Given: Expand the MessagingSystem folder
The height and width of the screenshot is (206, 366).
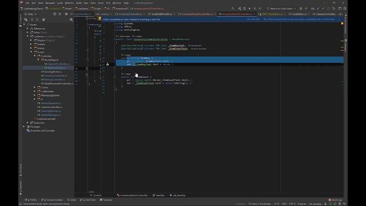Looking at the screenshot, I should tap(35, 95).
